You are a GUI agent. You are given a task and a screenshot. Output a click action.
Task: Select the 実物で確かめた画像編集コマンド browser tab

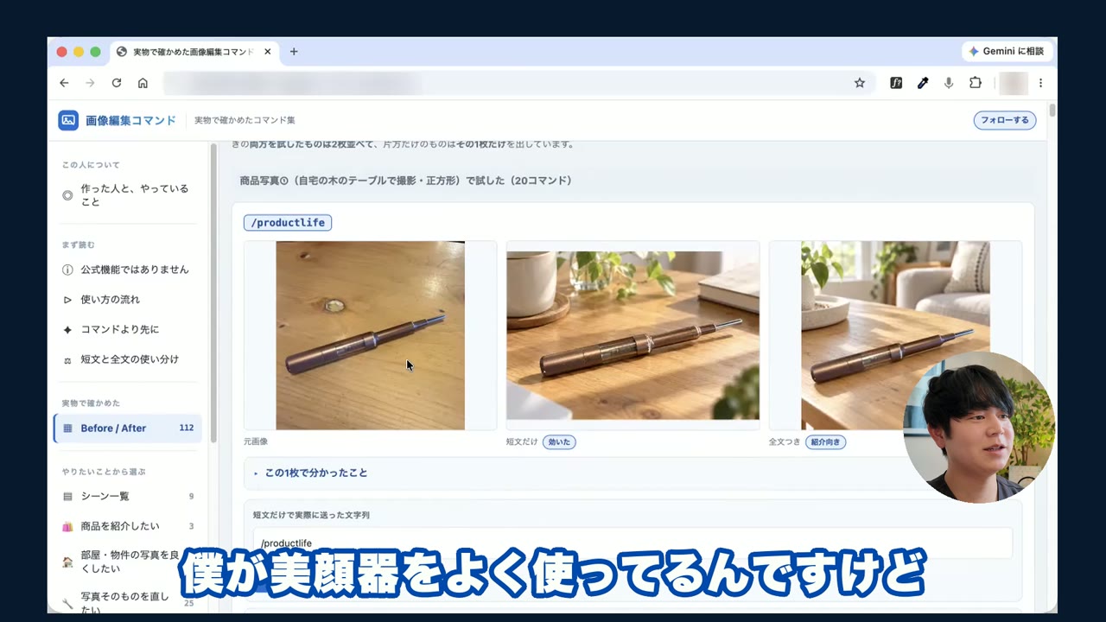(x=194, y=52)
